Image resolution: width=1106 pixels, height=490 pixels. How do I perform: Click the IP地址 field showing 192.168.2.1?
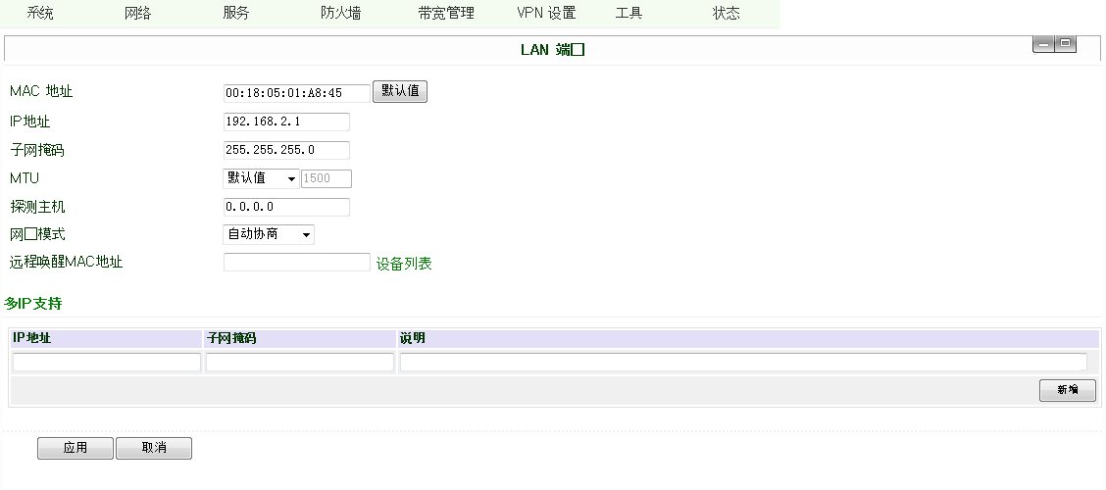286,122
